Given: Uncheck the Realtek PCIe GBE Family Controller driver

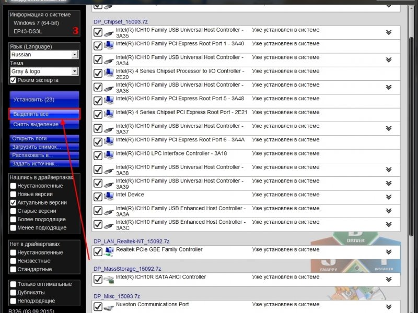Looking at the screenshot, I should pyautogui.click(x=98, y=252).
